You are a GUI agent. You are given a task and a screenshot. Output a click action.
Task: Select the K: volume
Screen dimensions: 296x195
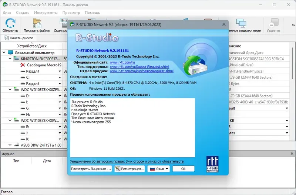click(x=27, y=139)
